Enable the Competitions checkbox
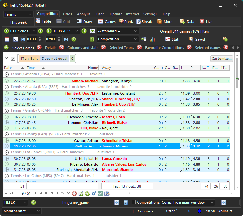 (133, 202)
